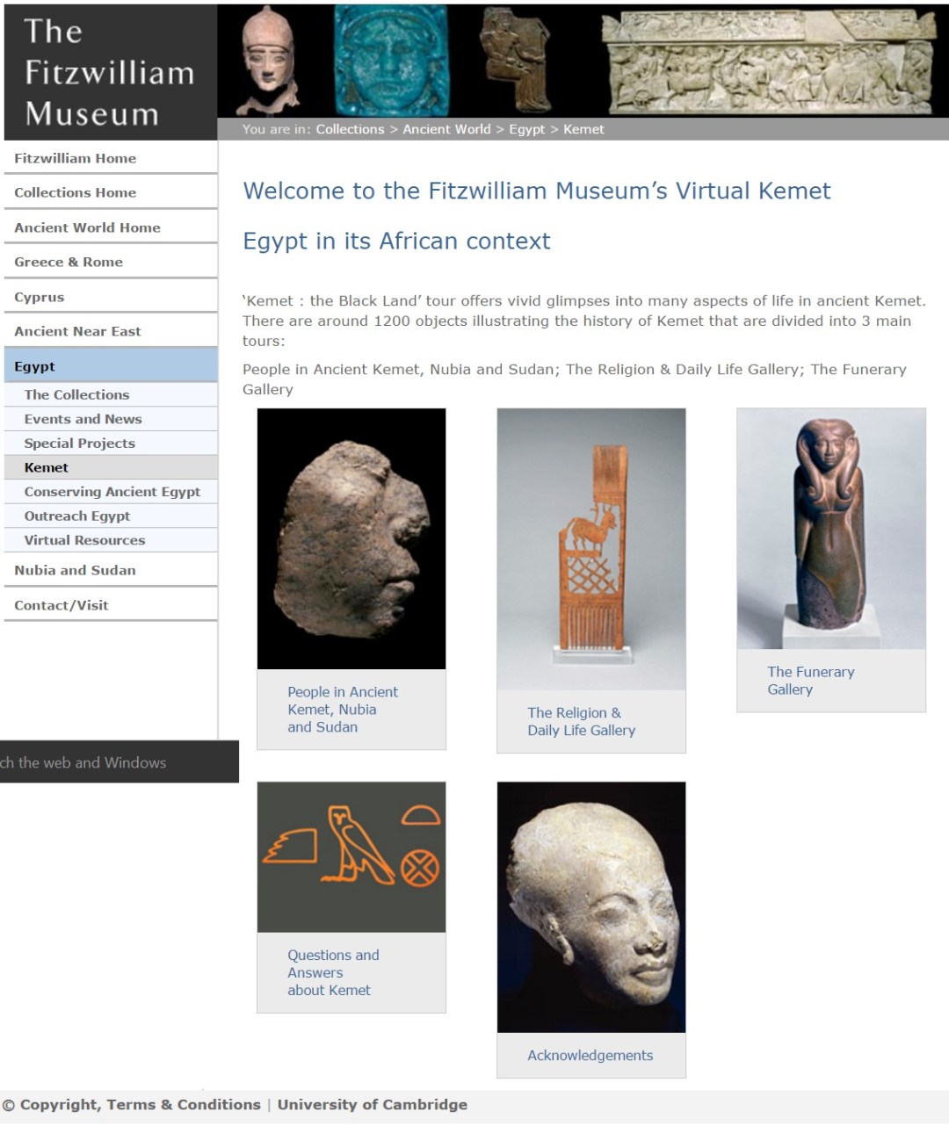This screenshot has width=949, height=1133.
Task: Open the Outreach Egypt page
Action: 78,516
